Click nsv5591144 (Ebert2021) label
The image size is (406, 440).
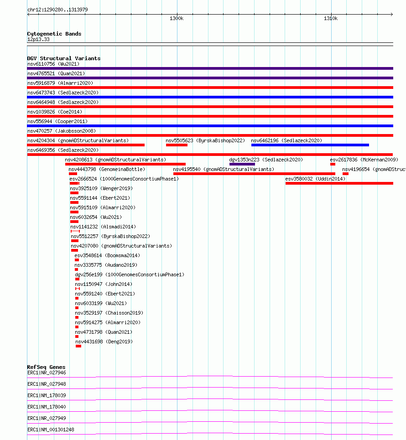click(100, 198)
